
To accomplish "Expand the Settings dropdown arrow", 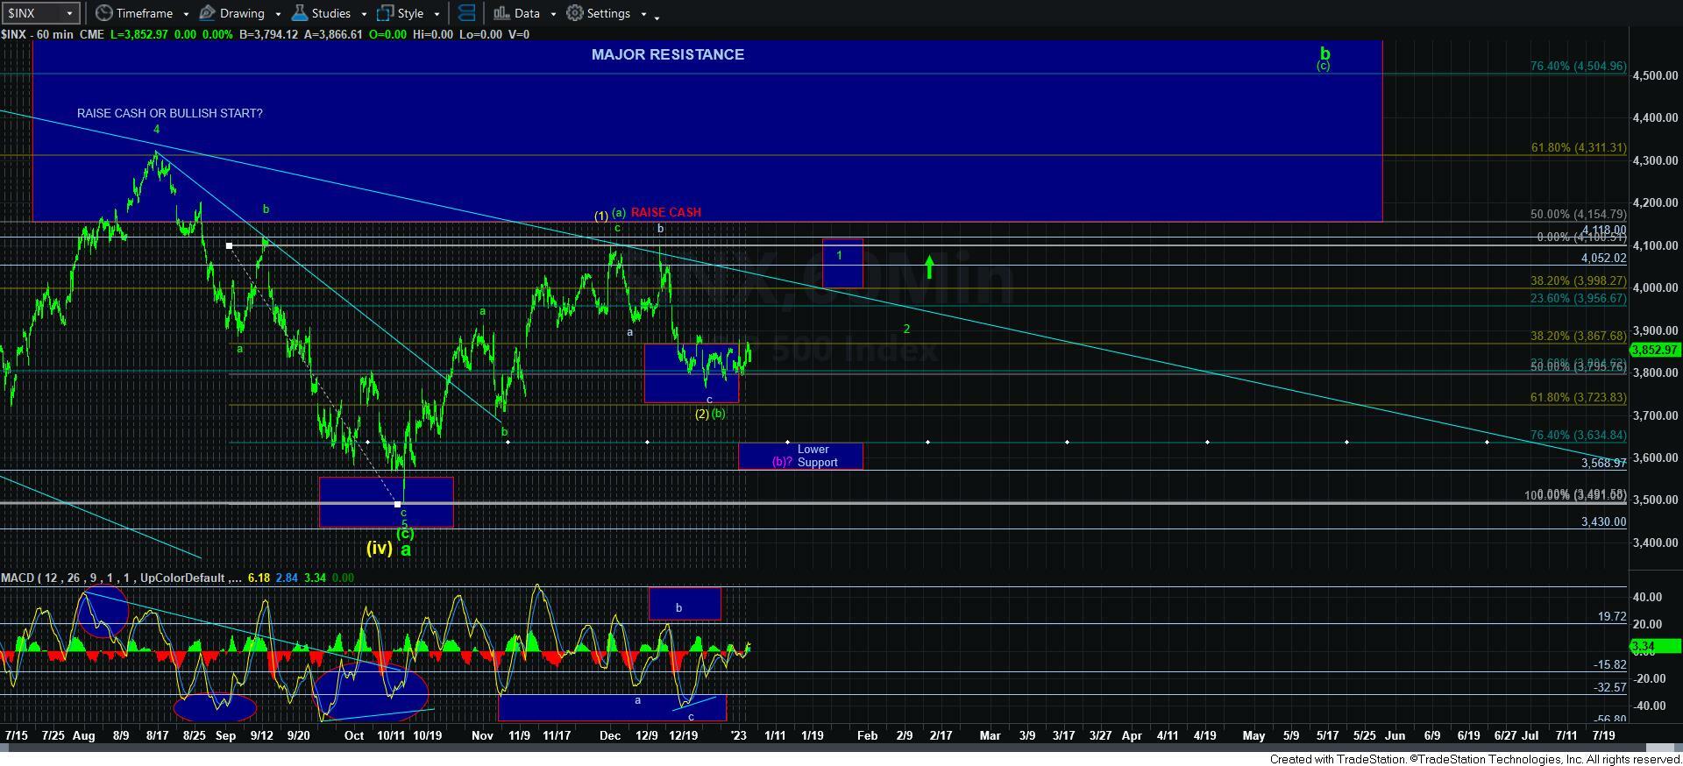I will coord(643,14).
